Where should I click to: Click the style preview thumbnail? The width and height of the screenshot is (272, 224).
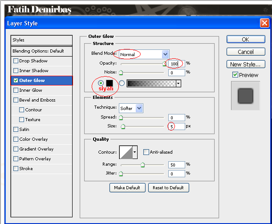point(245,96)
